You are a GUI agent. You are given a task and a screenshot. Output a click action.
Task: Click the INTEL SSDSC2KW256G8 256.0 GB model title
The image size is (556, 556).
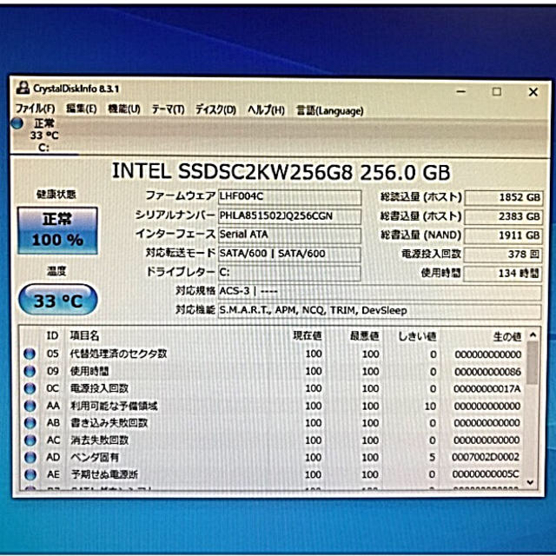pos(281,172)
